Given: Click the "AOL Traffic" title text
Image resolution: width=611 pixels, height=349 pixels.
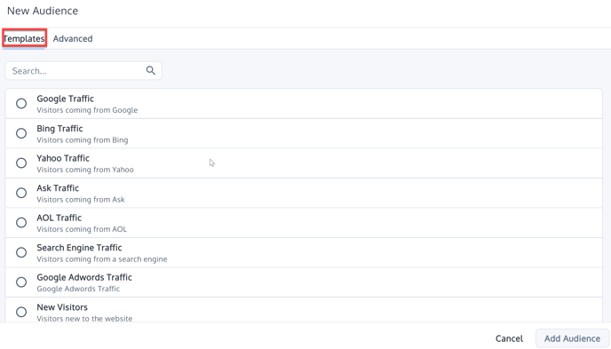Looking at the screenshot, I should tap(60, 218).
